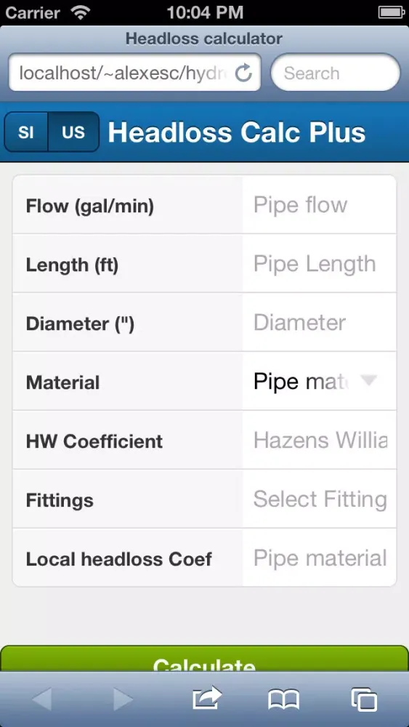This screenshot has width=409, height=727.
Task: Tap the Wi-Fi icon in status bar
Action: pyautogui.click(x=81, y=12)
